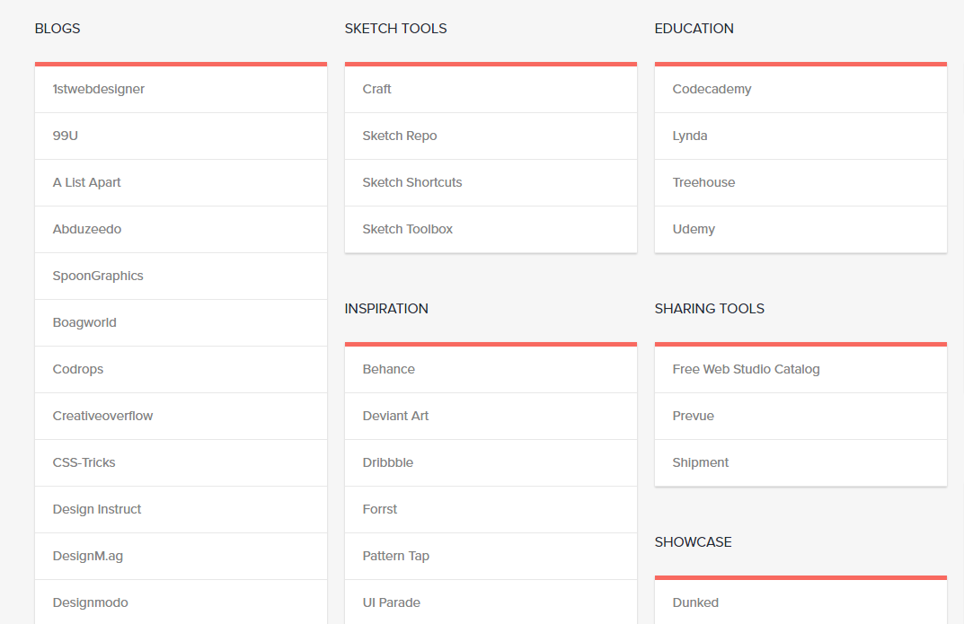Viewport: 964px width, 624px height.
Task: Click the Pattern Tap entry
Action: pyautogui.click(x=395, y=556)
